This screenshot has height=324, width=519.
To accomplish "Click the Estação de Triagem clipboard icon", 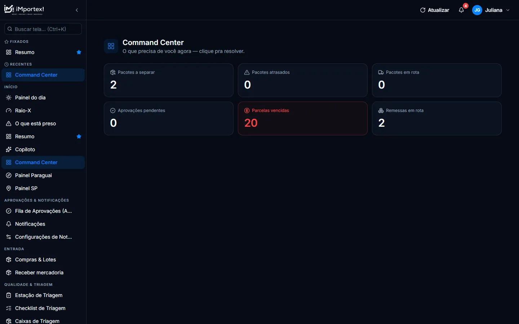I will pos(9,295).
